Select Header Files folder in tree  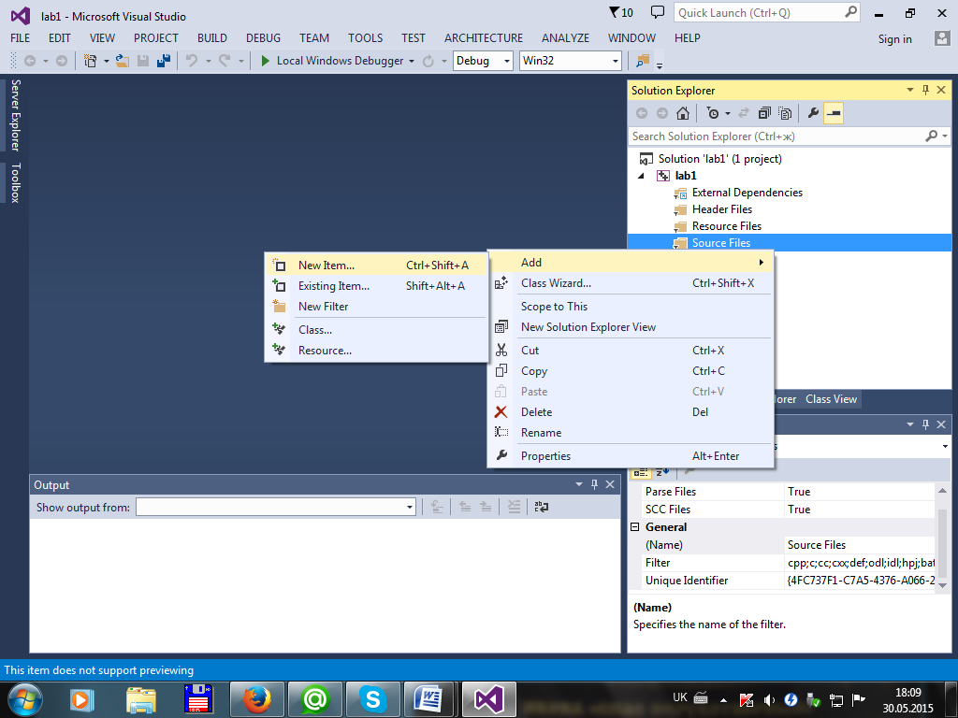722,209
